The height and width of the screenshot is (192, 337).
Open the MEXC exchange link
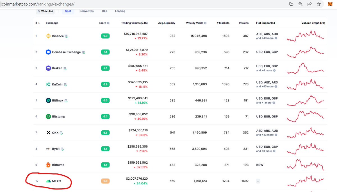pos(56,181)
